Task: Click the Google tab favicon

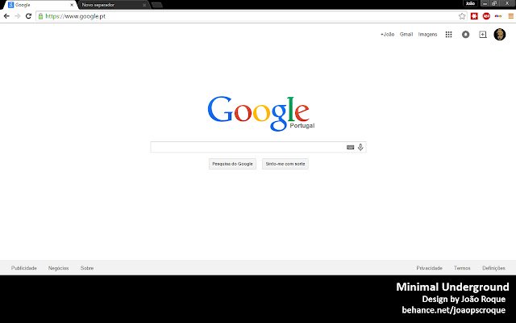Action: point(10,5)
